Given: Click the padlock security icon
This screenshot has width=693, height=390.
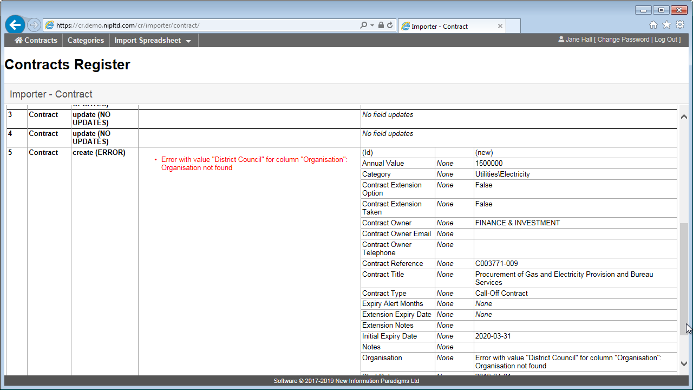Looking at the screenshot, I should coord(381,25).
